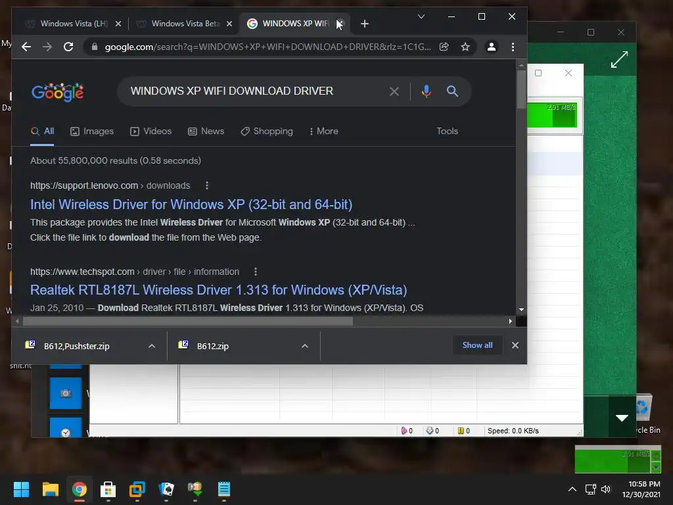Image resolution: width=673 pixels, height=505 pixels.
Task: Open the Solitaire taskbar icon
Action: [166, 489]
